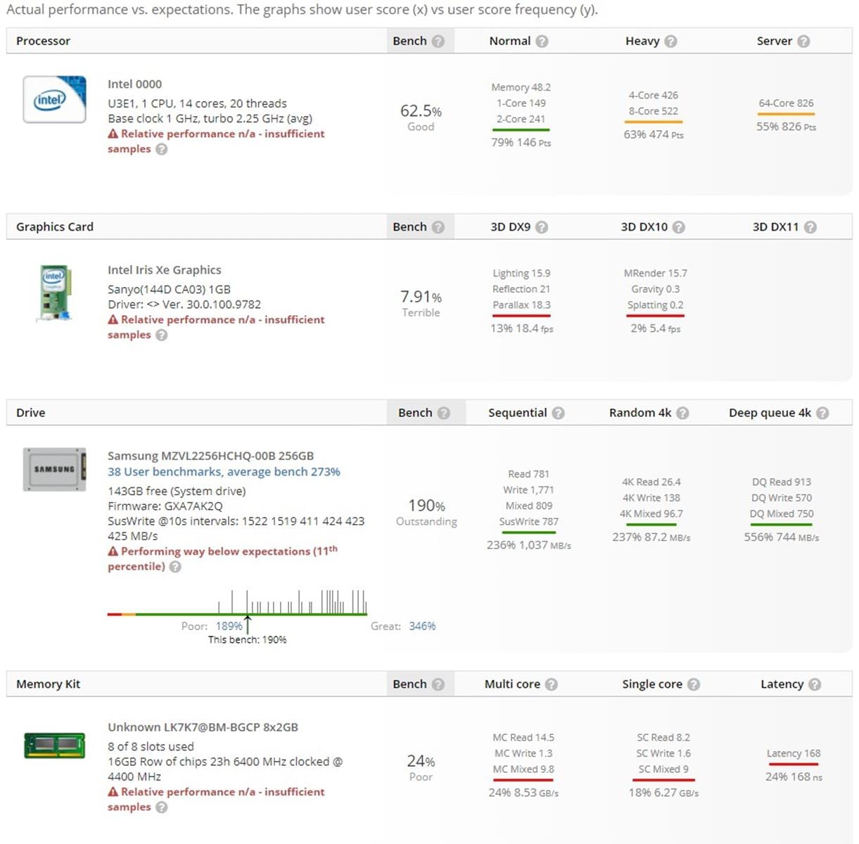This screenshot has height=844, width=859.
Task: Click question mark next to Heavy
Action: (x=670, y=41)
